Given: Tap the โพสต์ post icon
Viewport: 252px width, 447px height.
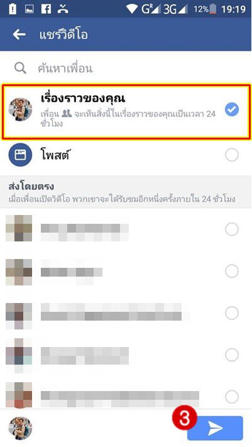Looking at the screenshot, I should 20,155.
